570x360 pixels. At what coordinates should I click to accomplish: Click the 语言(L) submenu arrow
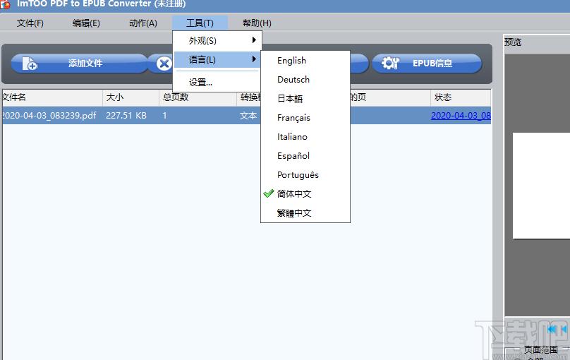tap(255, 59)
